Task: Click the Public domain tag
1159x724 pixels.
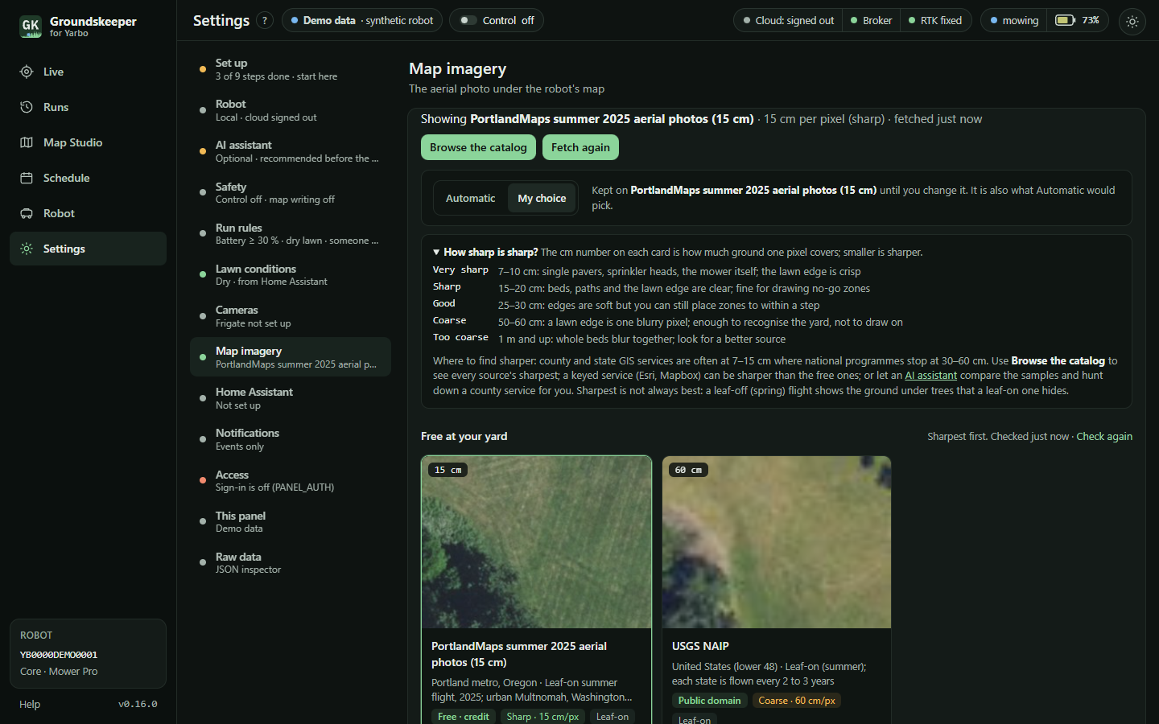Action: point(709,701)
